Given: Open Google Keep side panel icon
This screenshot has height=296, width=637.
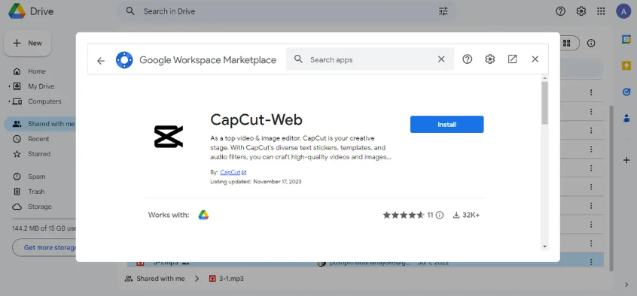Looking at the screenshot, I should [x=626, y=65].
